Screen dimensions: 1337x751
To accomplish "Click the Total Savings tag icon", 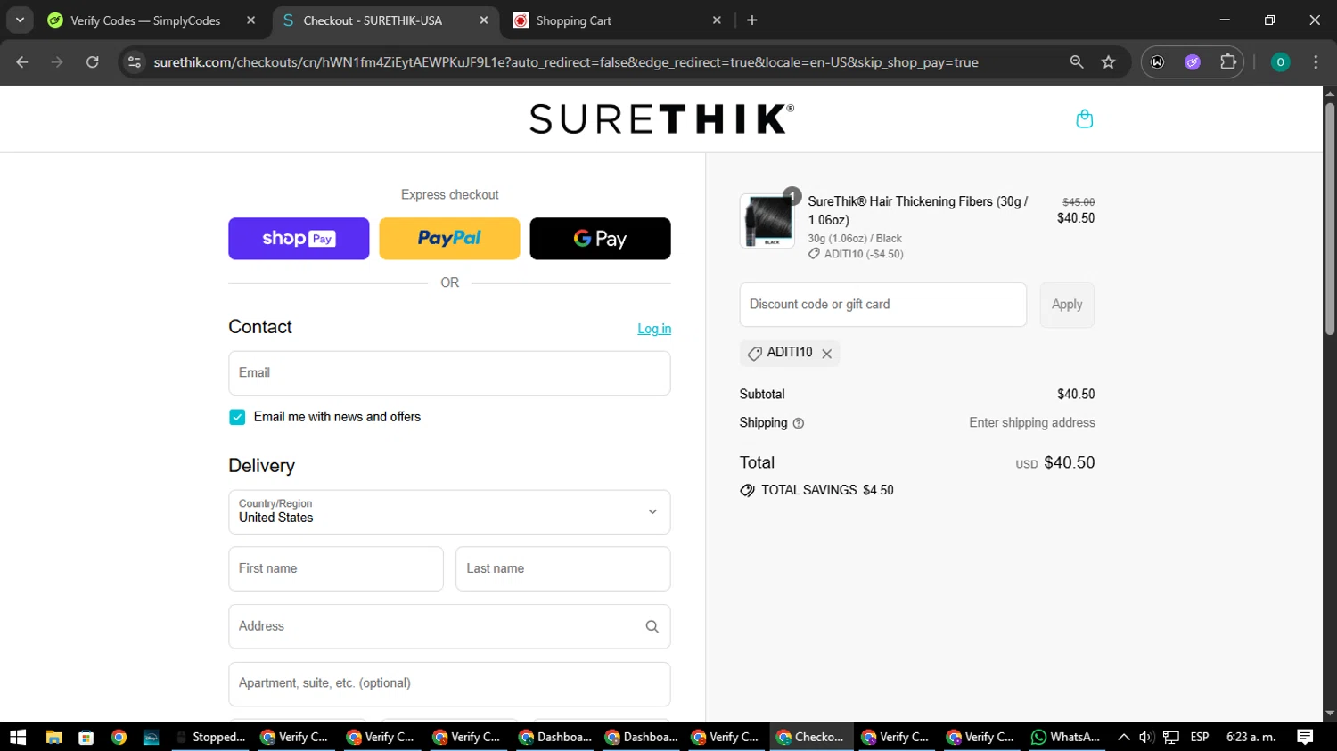I will tap(747, 490).
